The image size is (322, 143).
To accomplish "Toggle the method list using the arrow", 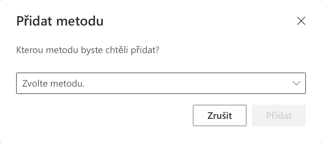I will point(296,83).
